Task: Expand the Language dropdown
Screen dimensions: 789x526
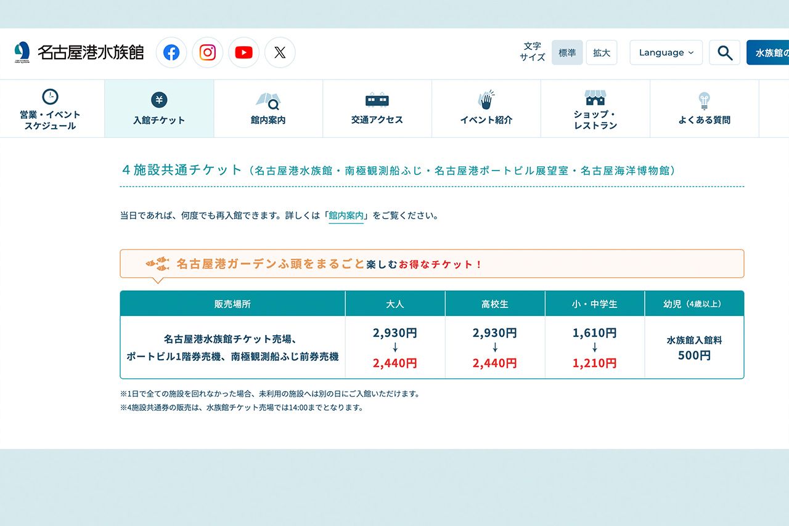Action: pyautogui.click(x=666, y=52)
